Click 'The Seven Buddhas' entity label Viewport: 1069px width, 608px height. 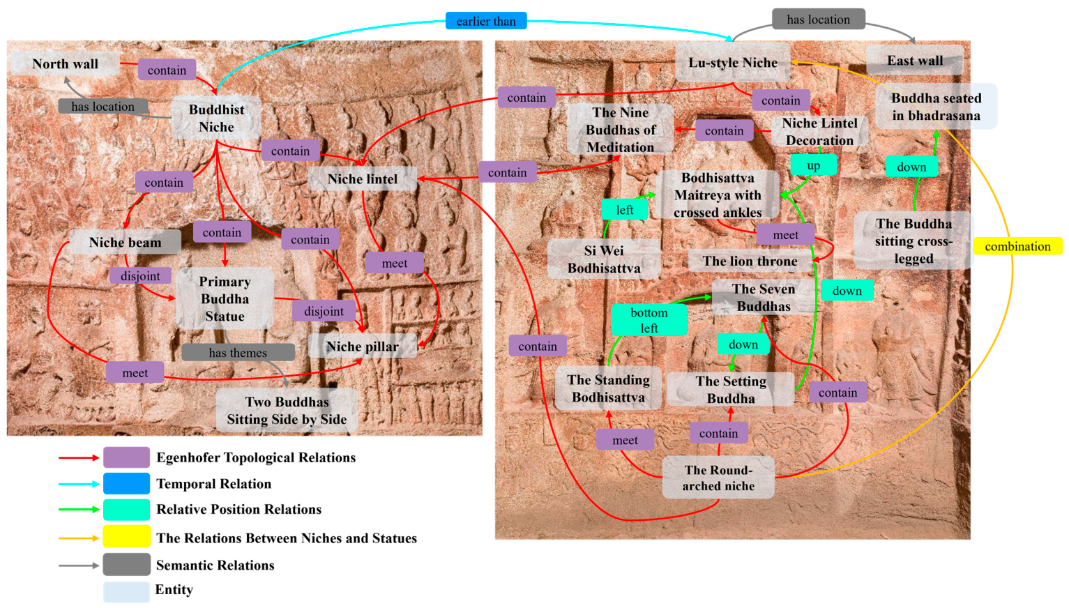(x=764, y=297)
